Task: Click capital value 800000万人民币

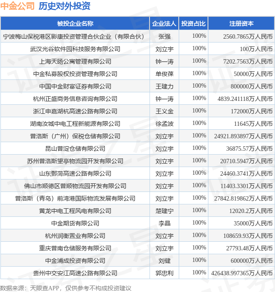Action: click(x=252, y=86)
